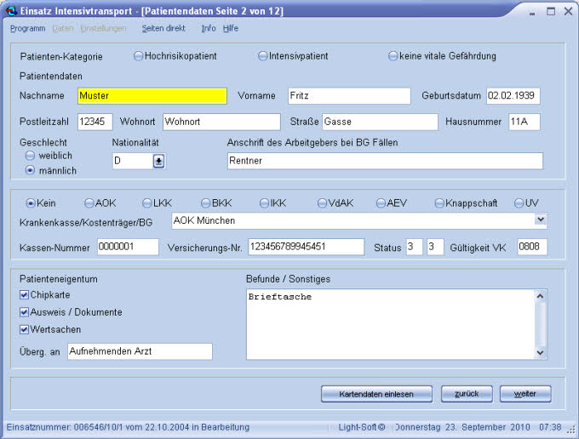Open the Hilfe menu
Screen dimensions: 579x439
click(231, 28)
